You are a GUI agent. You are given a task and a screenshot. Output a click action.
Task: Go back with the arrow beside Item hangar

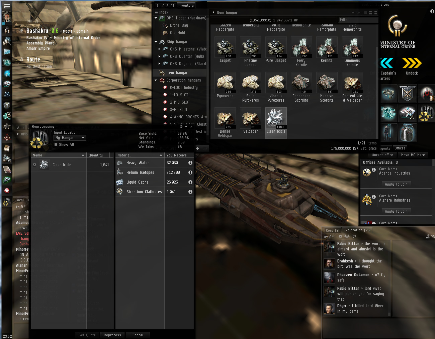pyautogui.click(x=213, y=12)
